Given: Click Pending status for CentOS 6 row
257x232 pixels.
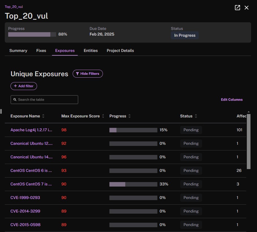Looking at the screenshot, I should 191,170.
